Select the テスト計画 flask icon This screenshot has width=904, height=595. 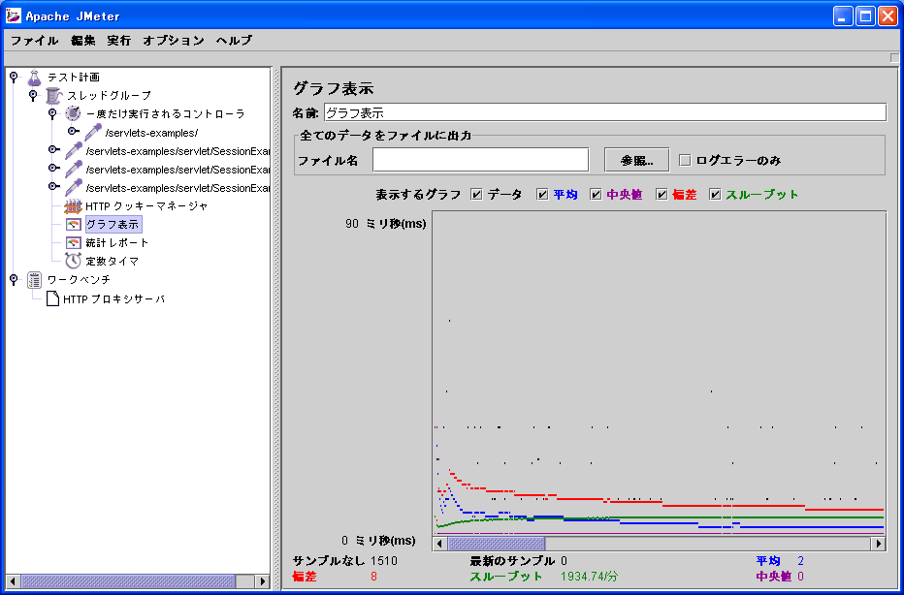[x=35, y=77]
